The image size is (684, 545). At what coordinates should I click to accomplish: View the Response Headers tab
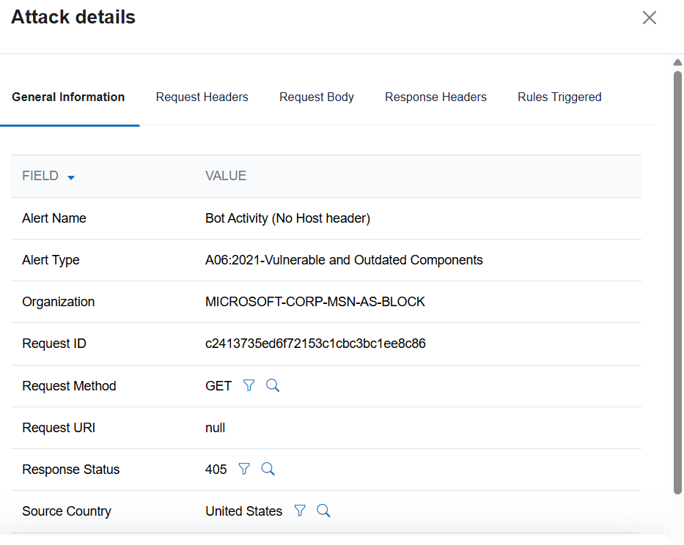click(x=435, y=97)
